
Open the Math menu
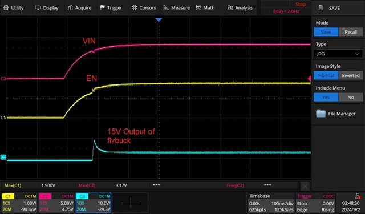[205, 7]
